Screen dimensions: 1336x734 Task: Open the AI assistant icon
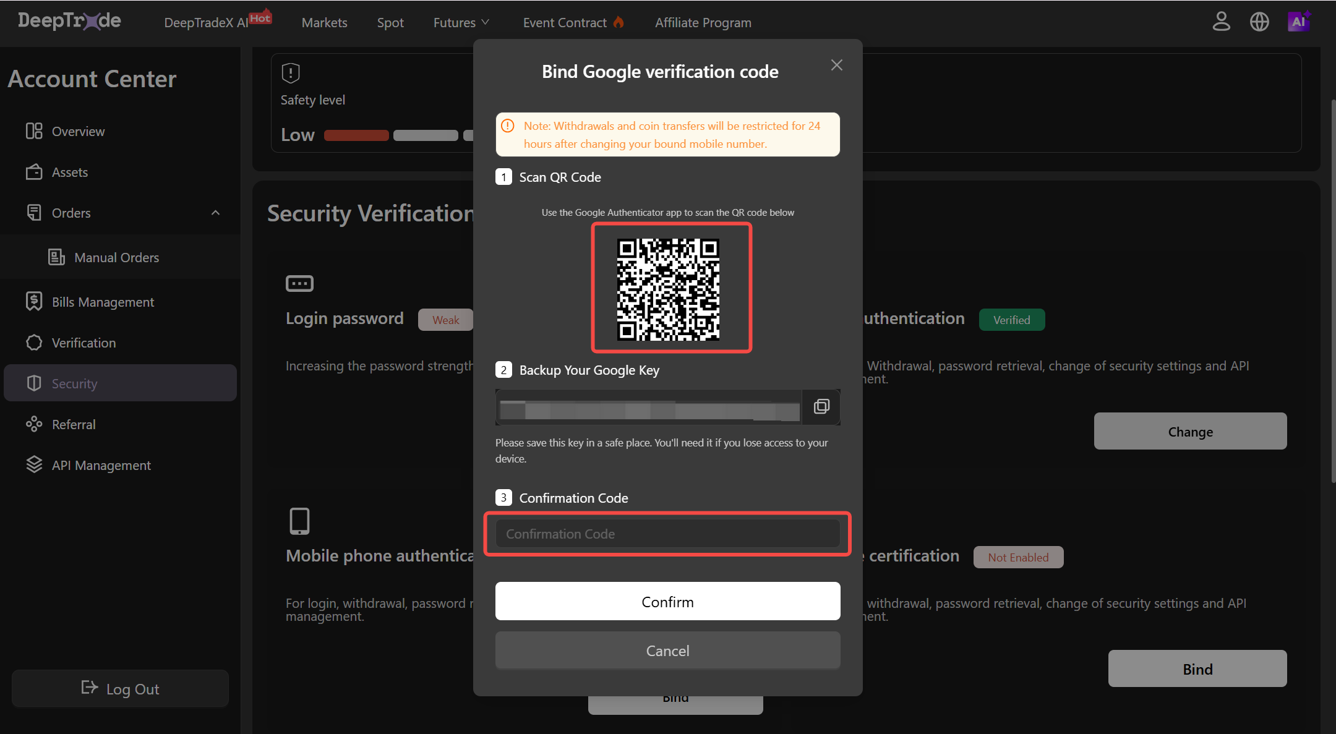click(1299, 22)
